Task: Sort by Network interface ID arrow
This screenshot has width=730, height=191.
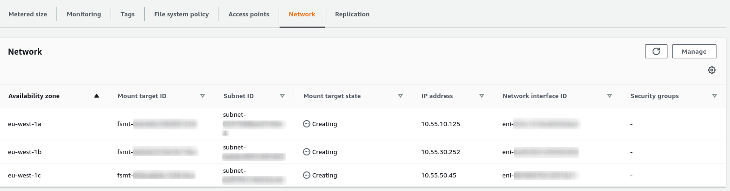Action: 610,96
